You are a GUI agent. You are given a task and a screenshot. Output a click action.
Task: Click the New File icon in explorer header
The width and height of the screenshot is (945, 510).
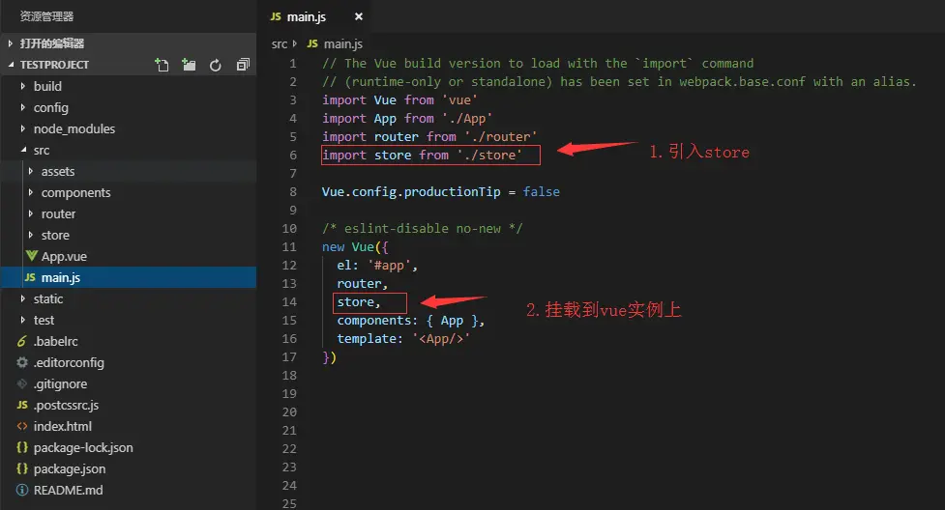162,65
